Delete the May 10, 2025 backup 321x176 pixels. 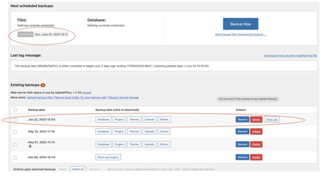(256, 132)
